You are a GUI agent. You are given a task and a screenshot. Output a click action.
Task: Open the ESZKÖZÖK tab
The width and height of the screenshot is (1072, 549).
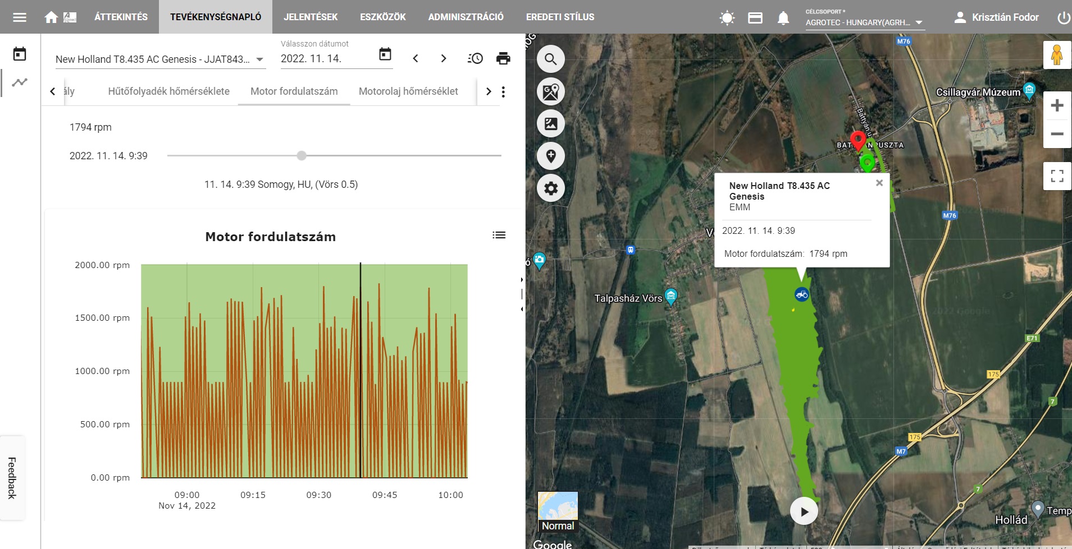pyautogui.click(x=383, y=17)
